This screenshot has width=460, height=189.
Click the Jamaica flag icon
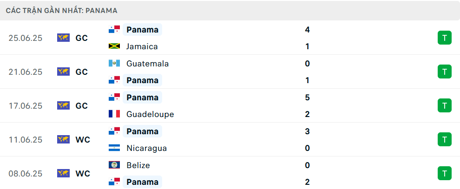coord(114,46)
